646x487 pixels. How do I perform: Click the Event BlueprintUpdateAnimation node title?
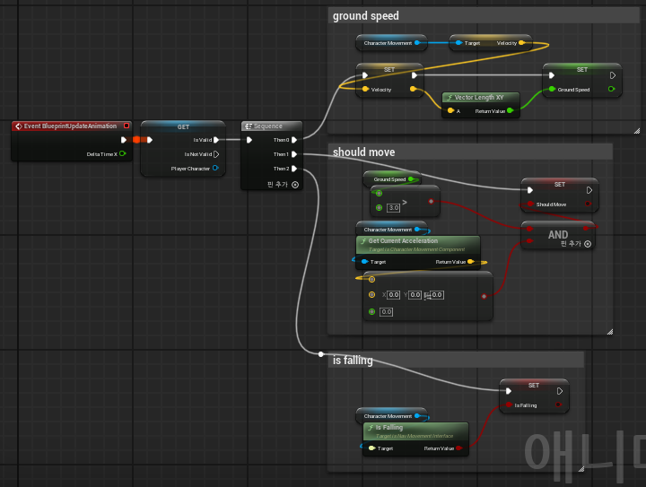pyautogui.click(x=70, y=126)
